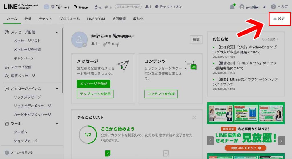Click the friends count icon in header

pyautogui.click(x=147, y=7)
